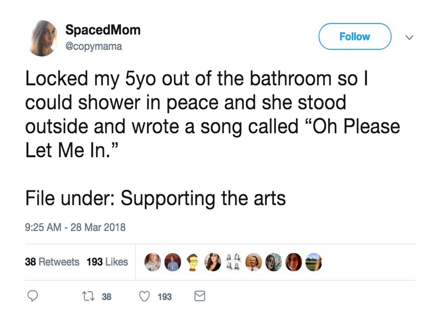Viewport: 443px width, 324px height.
Task: Open the direct message envelope icon
Action: [199, 296]
